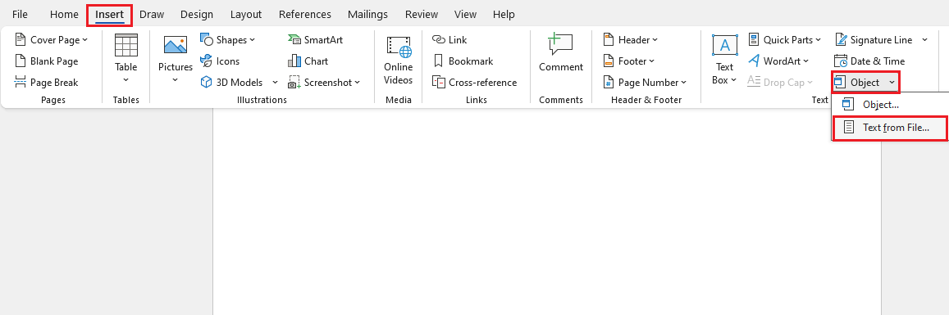Open the Shapes gallery

pyautogui.click(x=227, y=40)
